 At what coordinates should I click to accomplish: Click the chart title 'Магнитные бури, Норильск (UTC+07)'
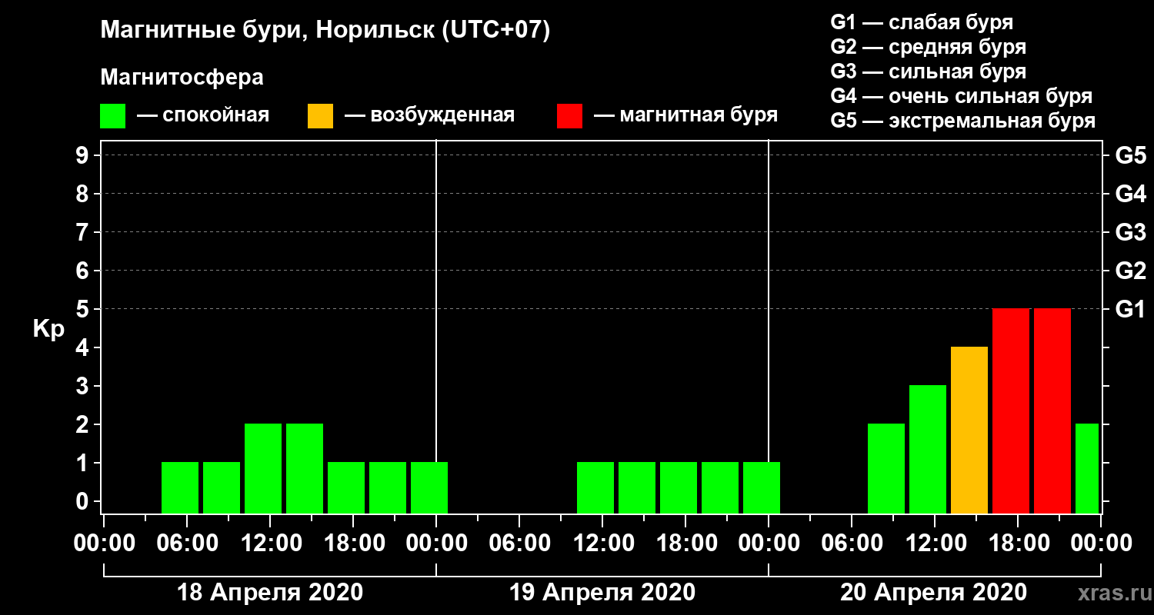tap(325, 31)
